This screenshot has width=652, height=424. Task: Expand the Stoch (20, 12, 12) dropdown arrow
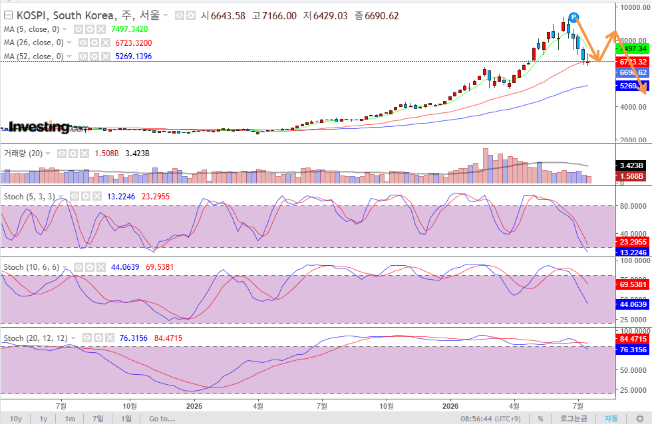click(73, 338)
